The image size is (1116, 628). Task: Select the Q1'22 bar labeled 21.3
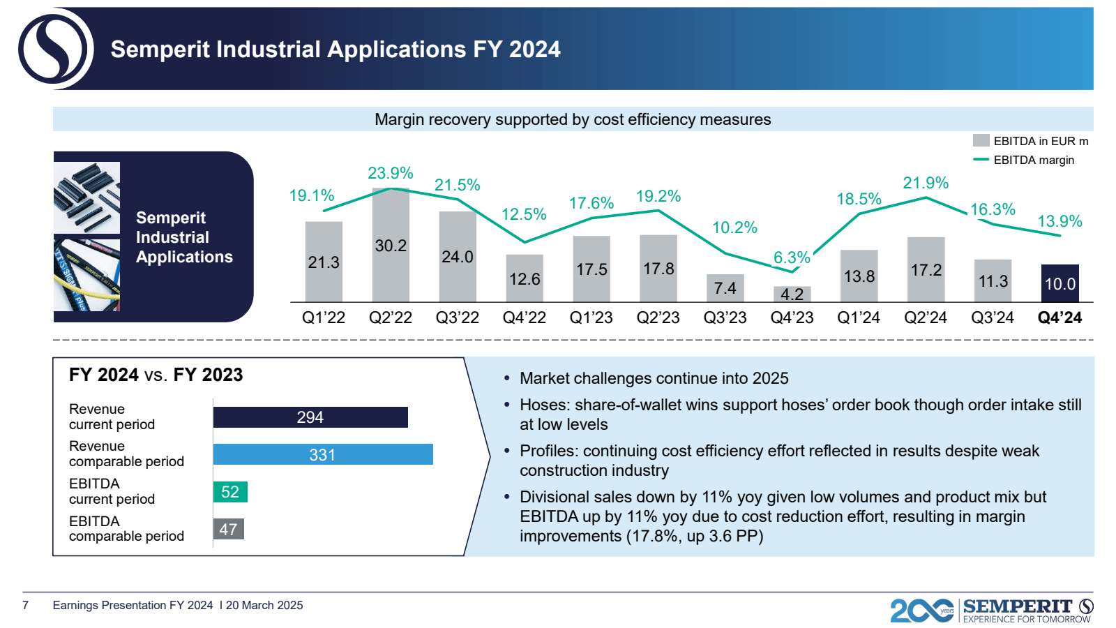coord(324,262)
